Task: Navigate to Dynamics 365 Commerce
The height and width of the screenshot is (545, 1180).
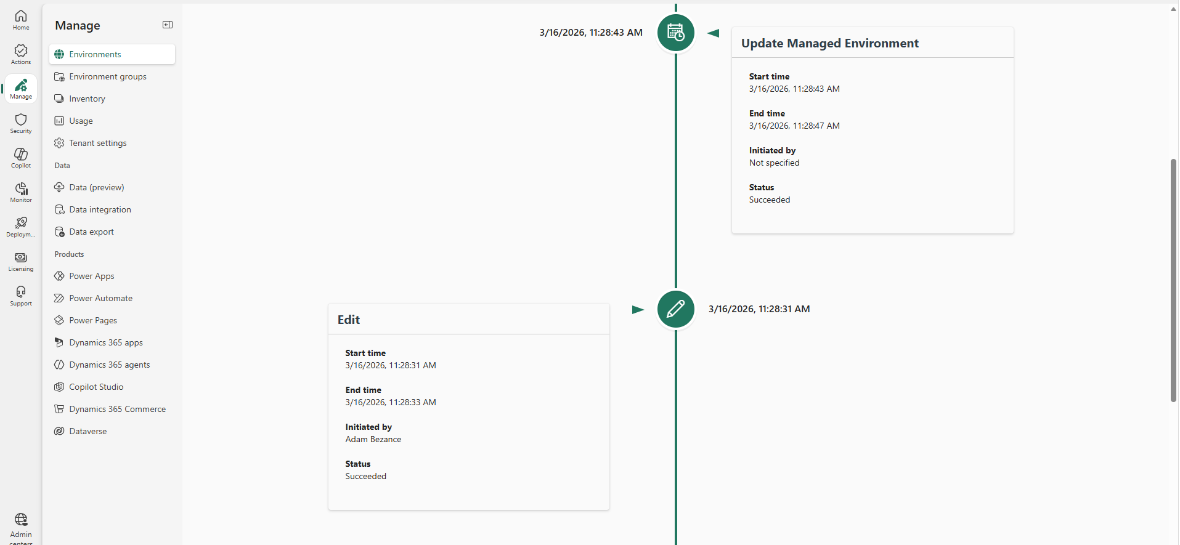Action: tap(112, 409)
